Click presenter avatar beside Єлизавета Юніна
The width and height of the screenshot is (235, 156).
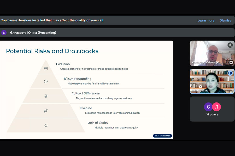4,33
